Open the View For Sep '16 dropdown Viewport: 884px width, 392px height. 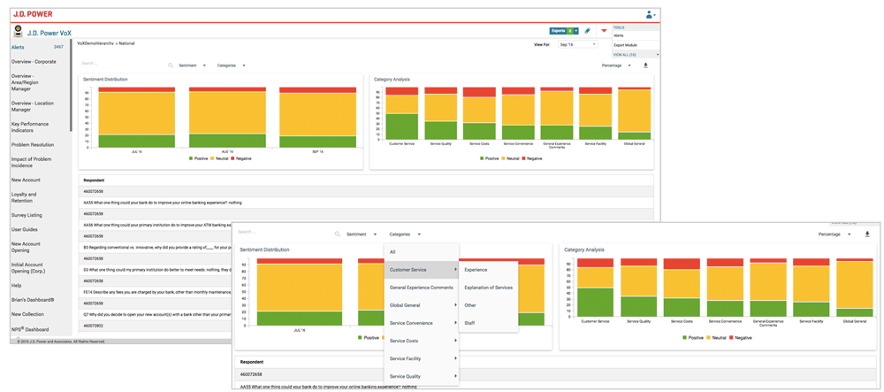[577, 44]
